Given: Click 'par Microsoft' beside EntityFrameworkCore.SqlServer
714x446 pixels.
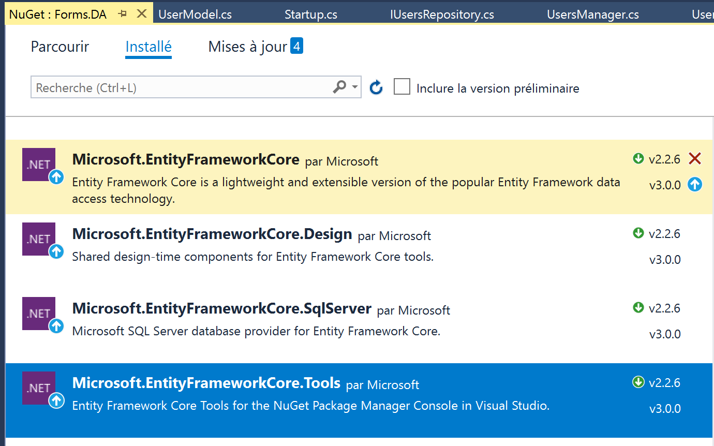Looking at the screenshot, I should pyautogui.click(x=413, y=310).
